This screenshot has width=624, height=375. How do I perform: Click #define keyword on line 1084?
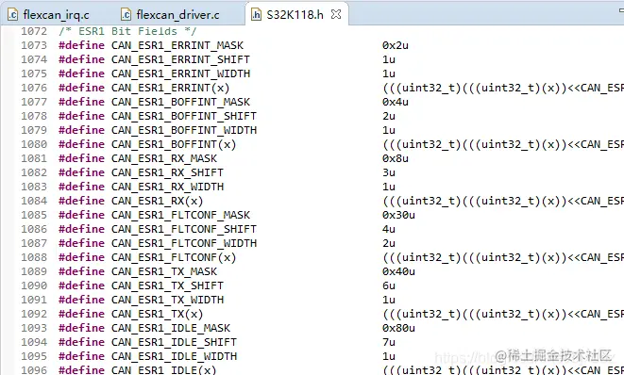coord(81,201)
